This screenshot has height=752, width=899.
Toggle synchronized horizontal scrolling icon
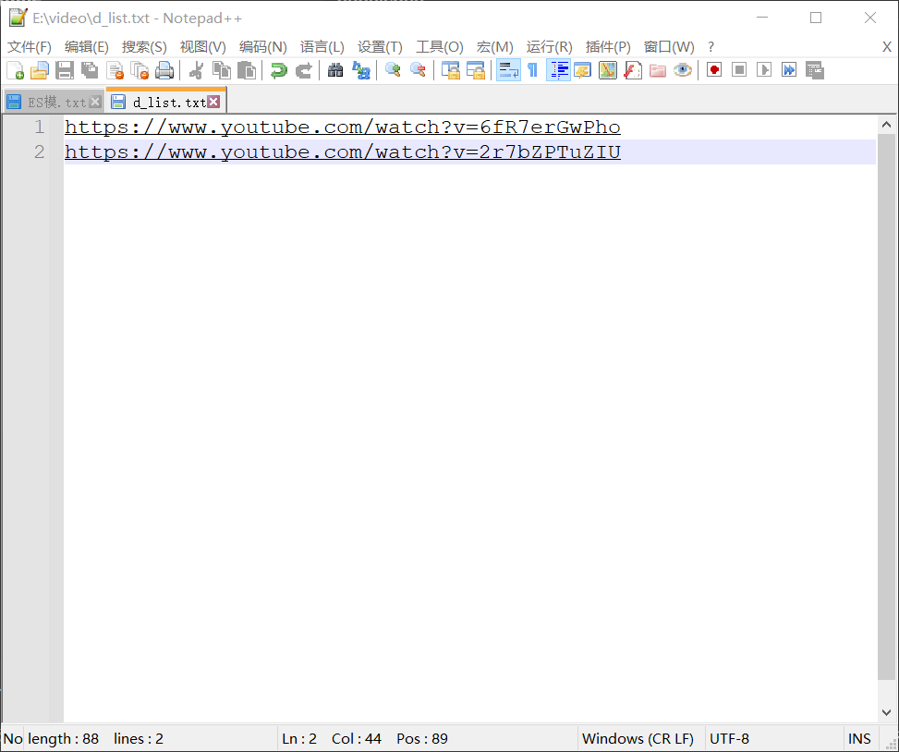tap(475, 70)
